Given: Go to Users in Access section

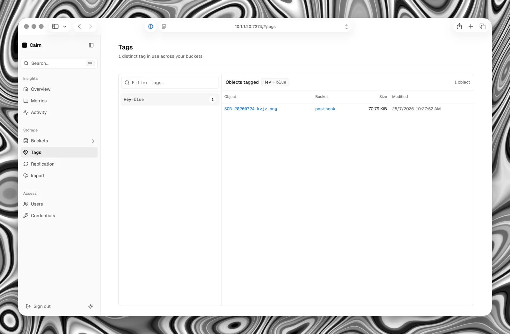Looking at the screenshot, I should 59,204.
